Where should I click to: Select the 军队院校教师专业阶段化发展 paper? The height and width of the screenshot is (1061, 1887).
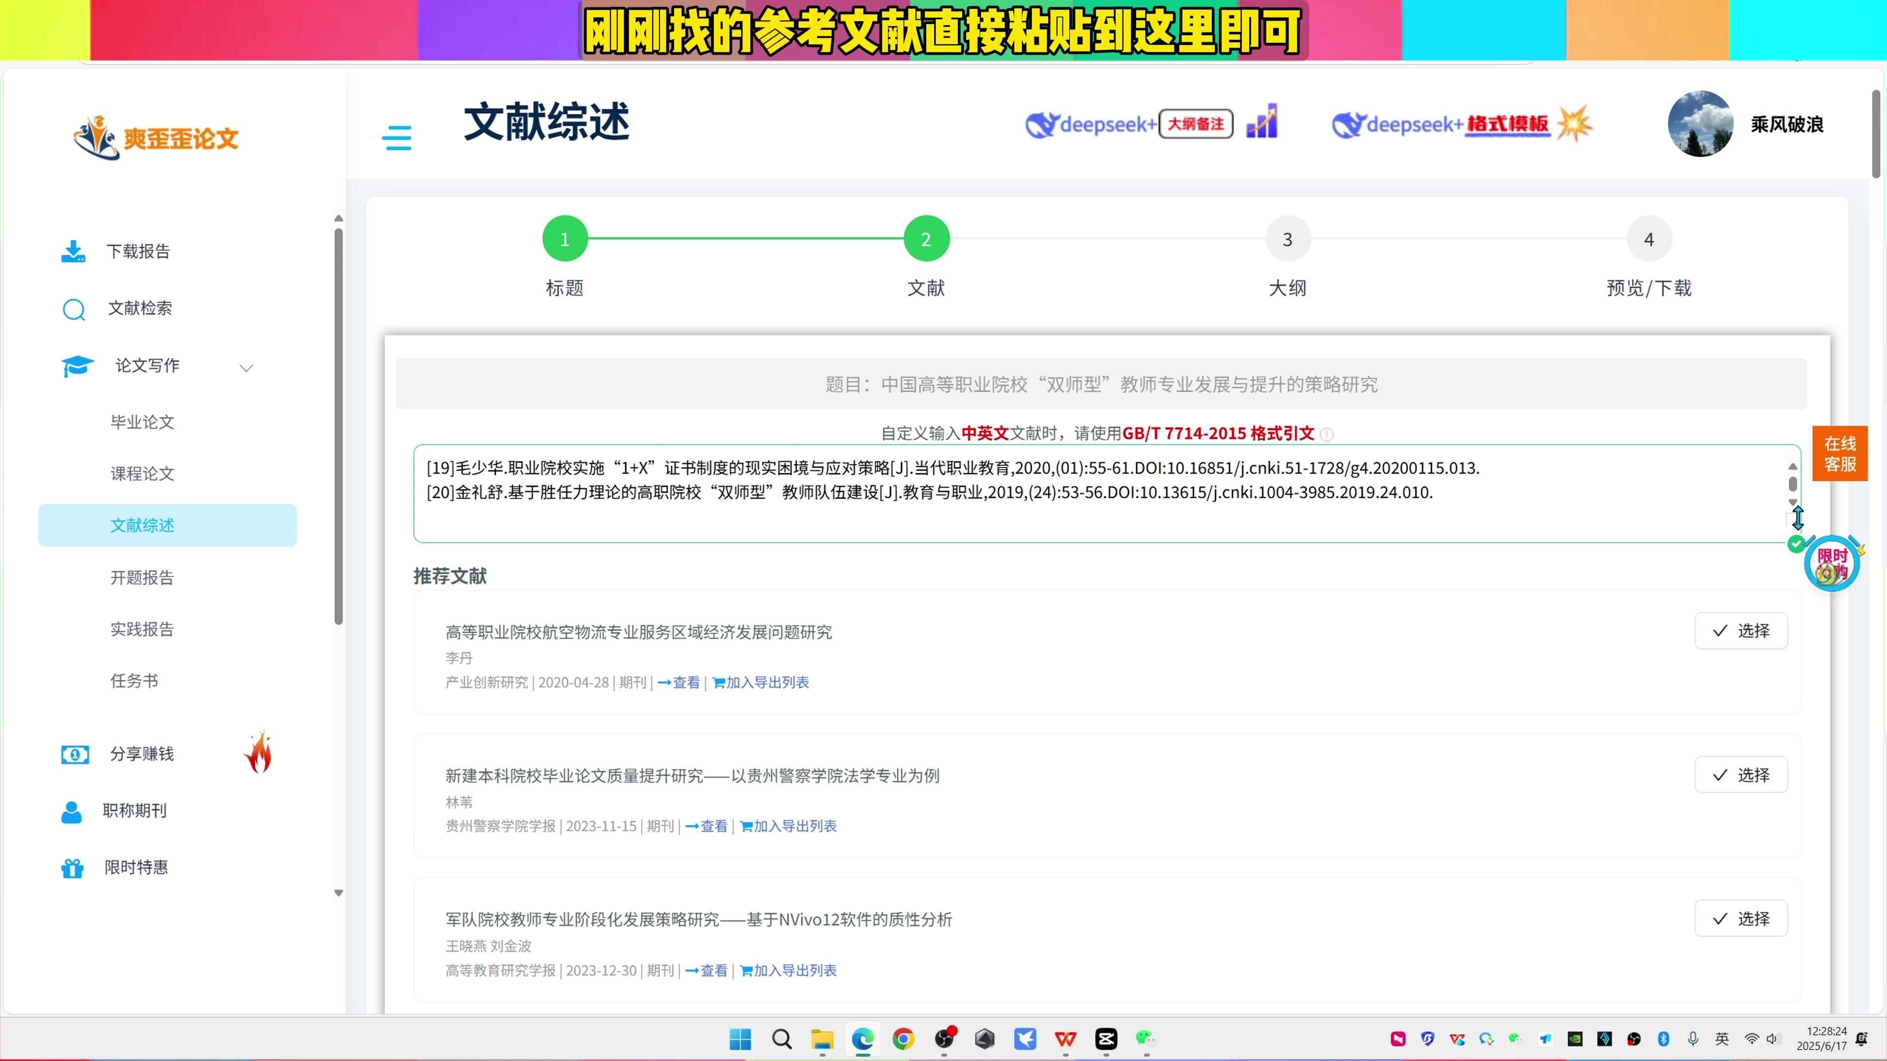point(1741,918)
